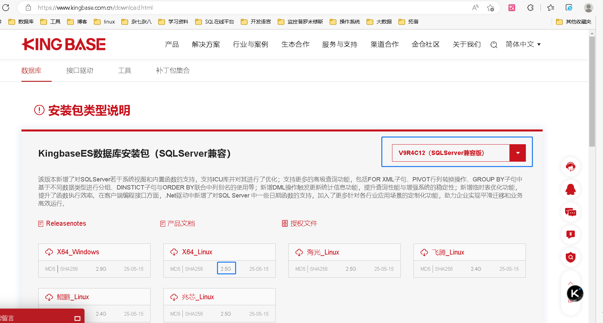Open the browser extensions puzzle icon
603x323 pixels.
[530, 7]
